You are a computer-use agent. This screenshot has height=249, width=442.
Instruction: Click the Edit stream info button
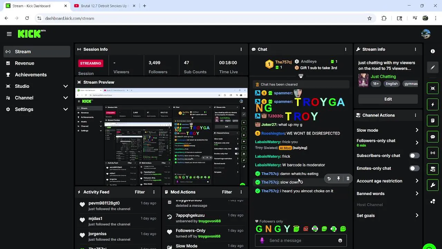pos(388,99)
